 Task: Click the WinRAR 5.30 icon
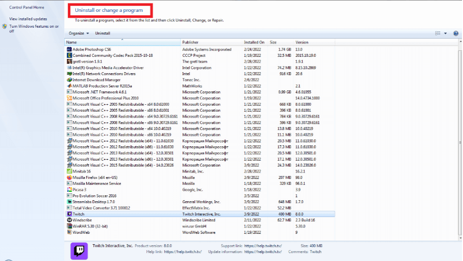tap(69, 226)
